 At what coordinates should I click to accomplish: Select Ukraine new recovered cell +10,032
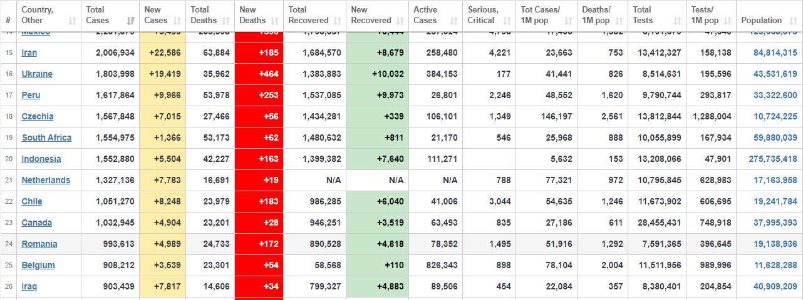click(x=377, y=74)
